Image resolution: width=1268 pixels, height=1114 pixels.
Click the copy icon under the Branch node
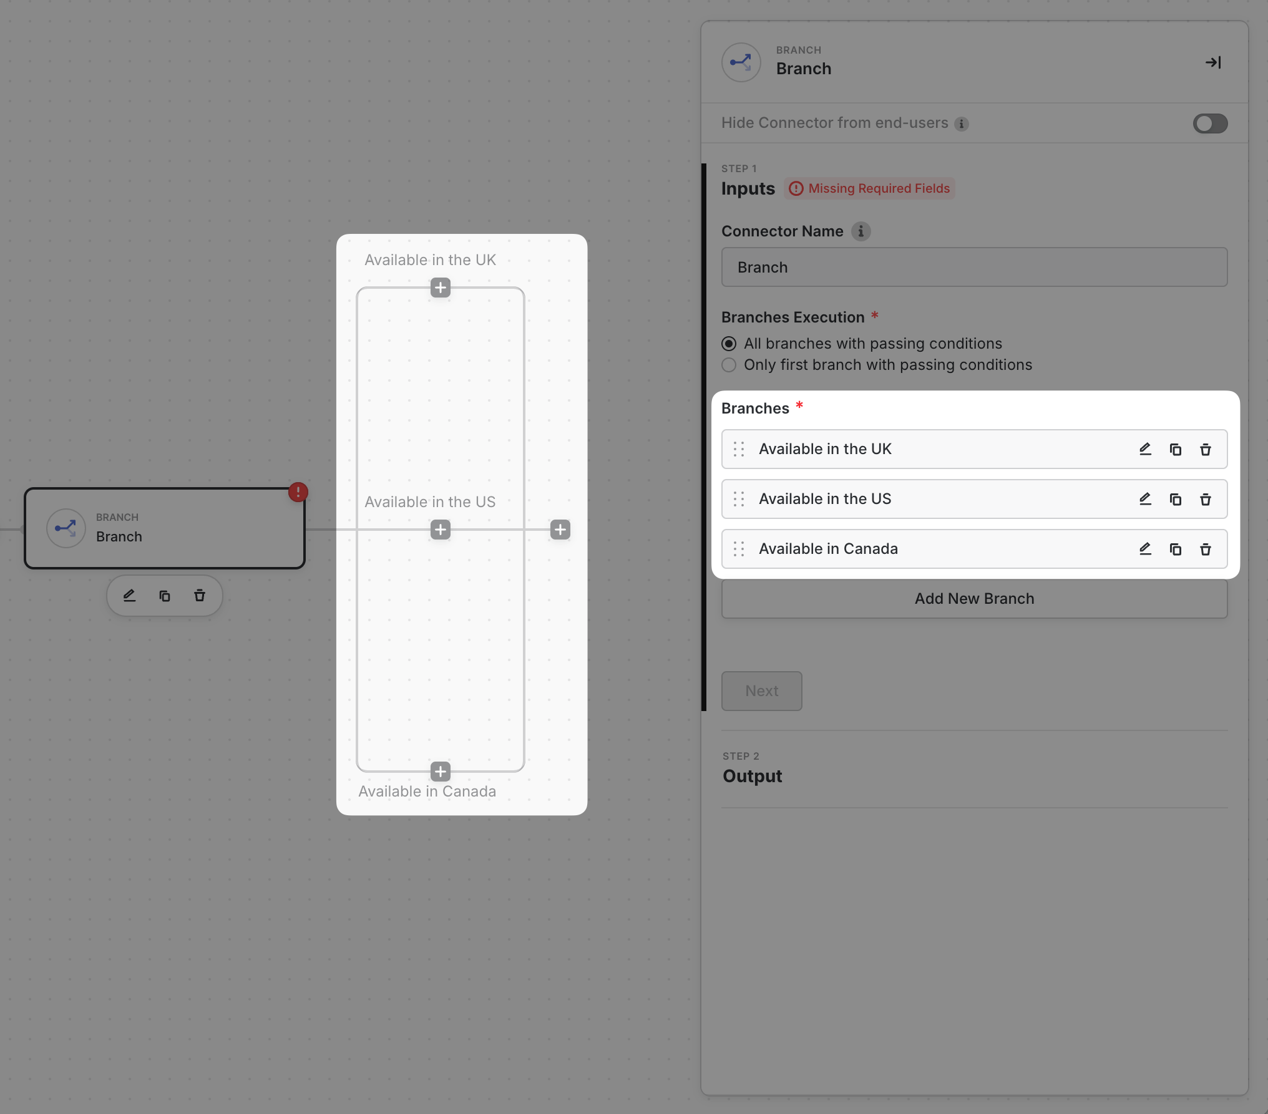coord(165,596)
